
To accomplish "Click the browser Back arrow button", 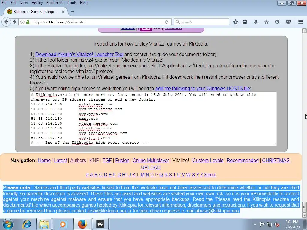I will 6,22.
